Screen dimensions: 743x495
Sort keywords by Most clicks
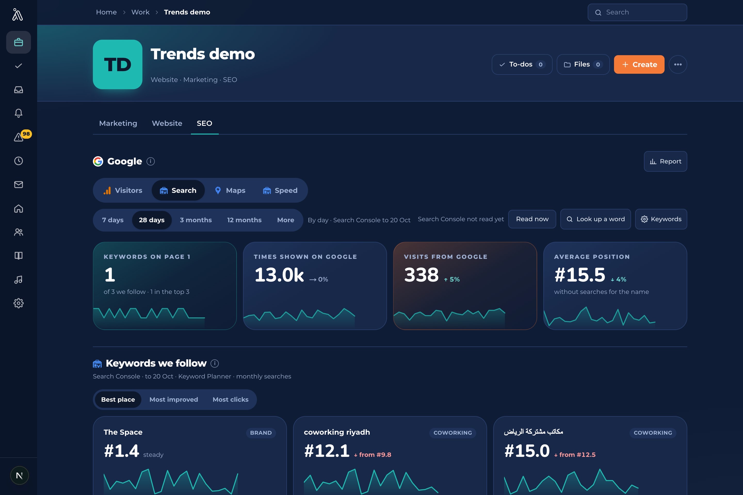tap(231, 399)
